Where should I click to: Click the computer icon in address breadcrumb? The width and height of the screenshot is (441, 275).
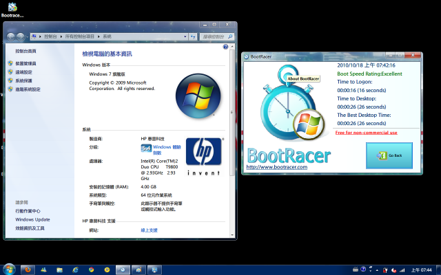(x=34, y=36)
